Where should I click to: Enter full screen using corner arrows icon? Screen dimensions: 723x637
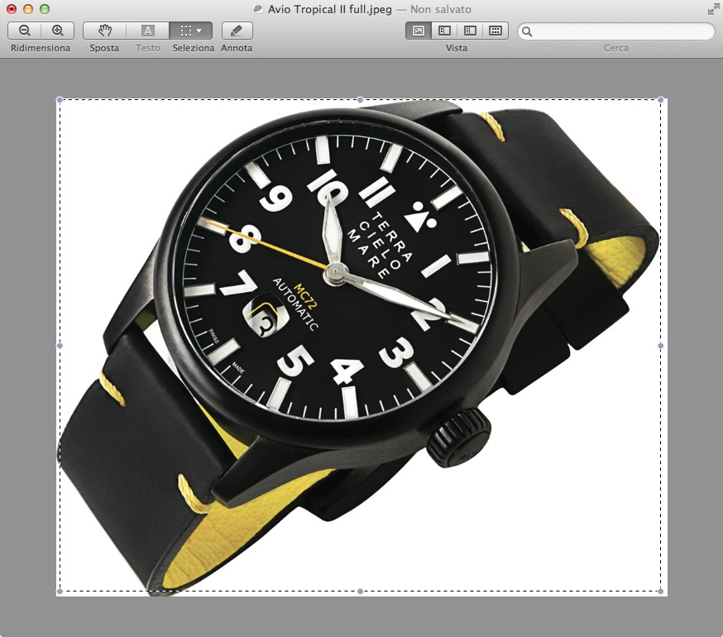(713, 9)
